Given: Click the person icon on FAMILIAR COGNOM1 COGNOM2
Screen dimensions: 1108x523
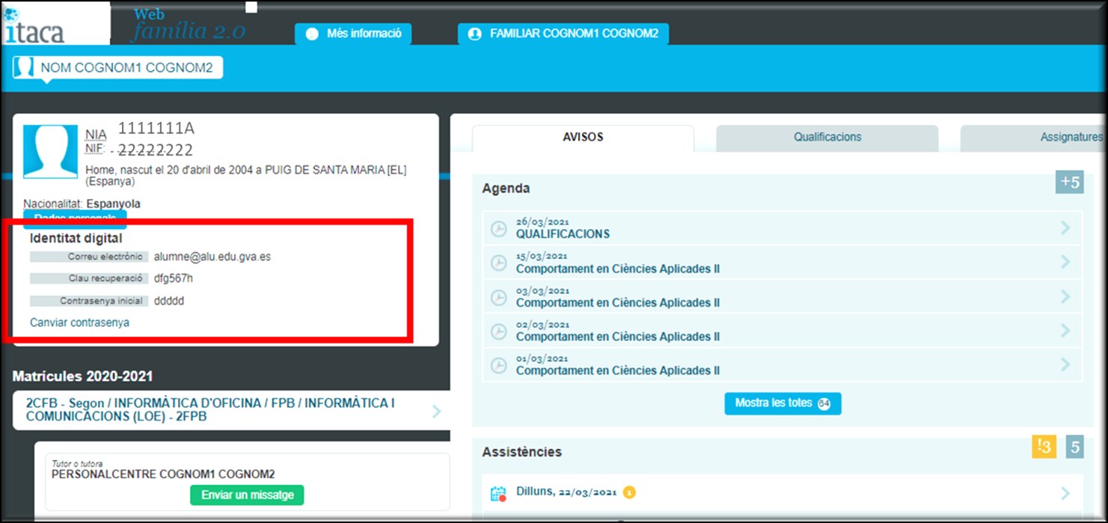Looking at the screenshot, I should 474,33.
